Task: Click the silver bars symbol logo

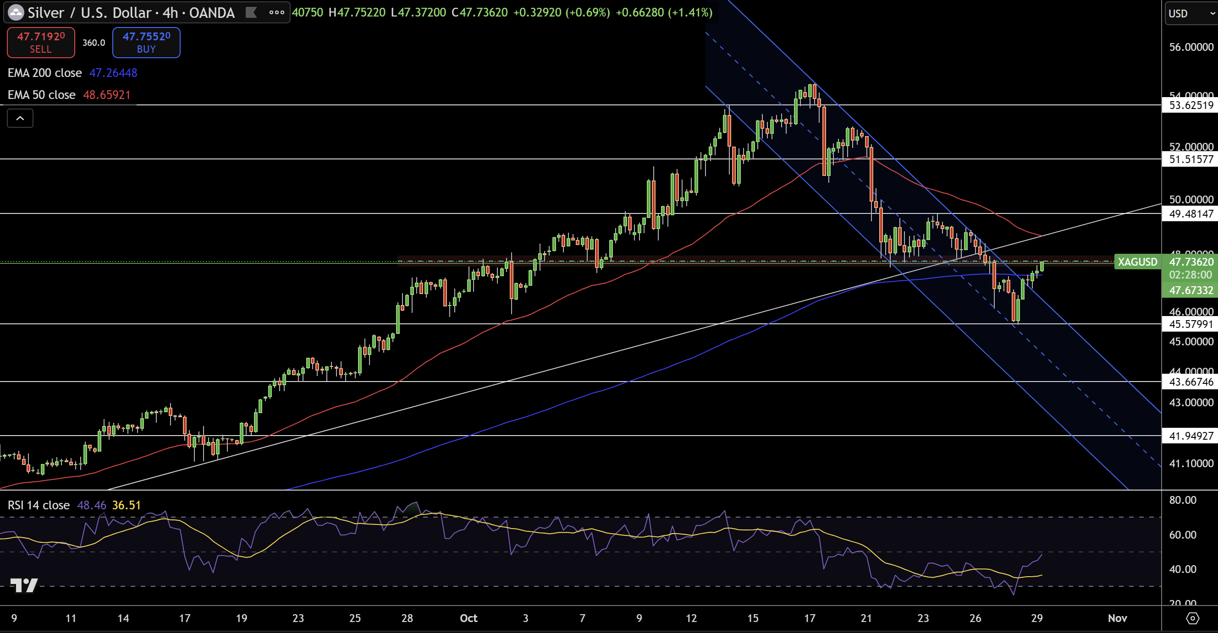Action: click(x=16, y=13)
